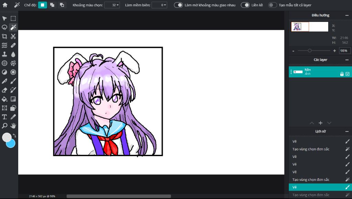
Task: Click the highlighted 'Vẽ' history step
Action: (320, 187)
